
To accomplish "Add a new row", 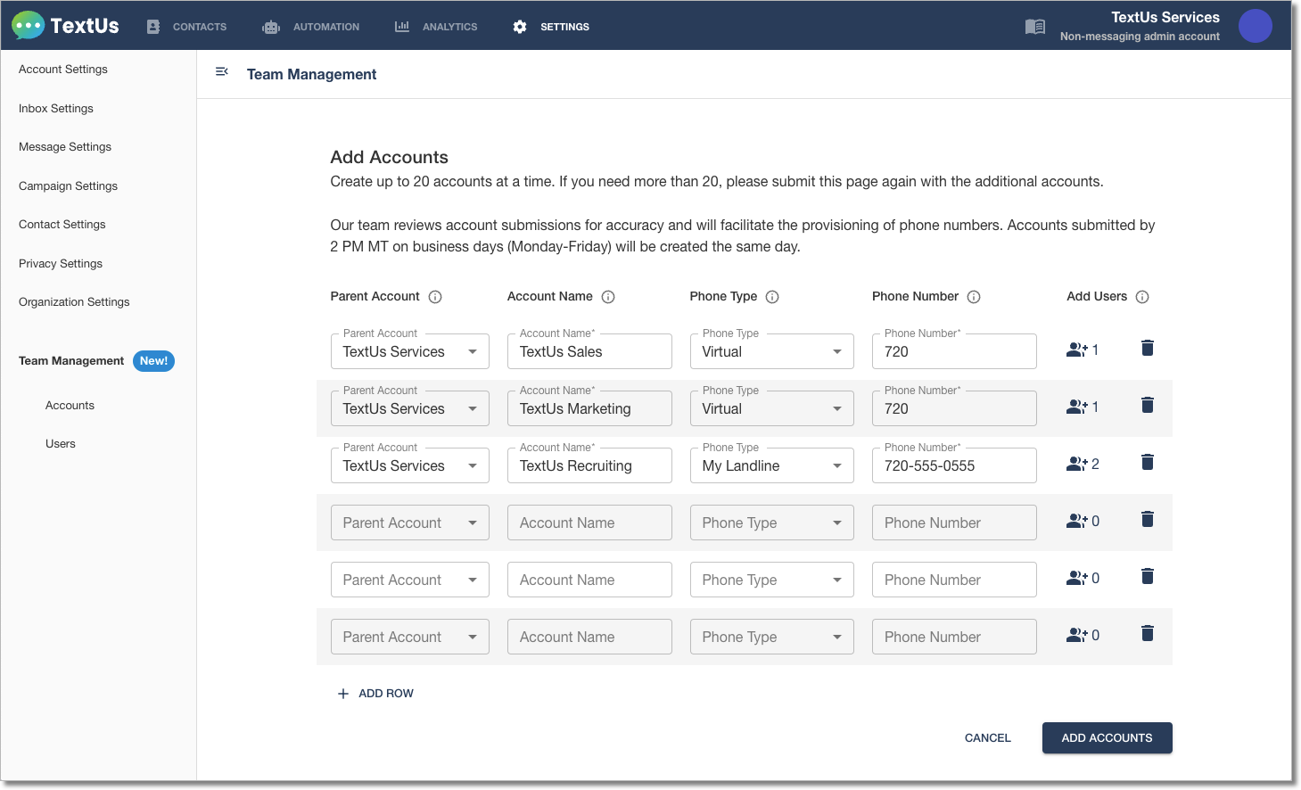I will [x=375, y=694].
